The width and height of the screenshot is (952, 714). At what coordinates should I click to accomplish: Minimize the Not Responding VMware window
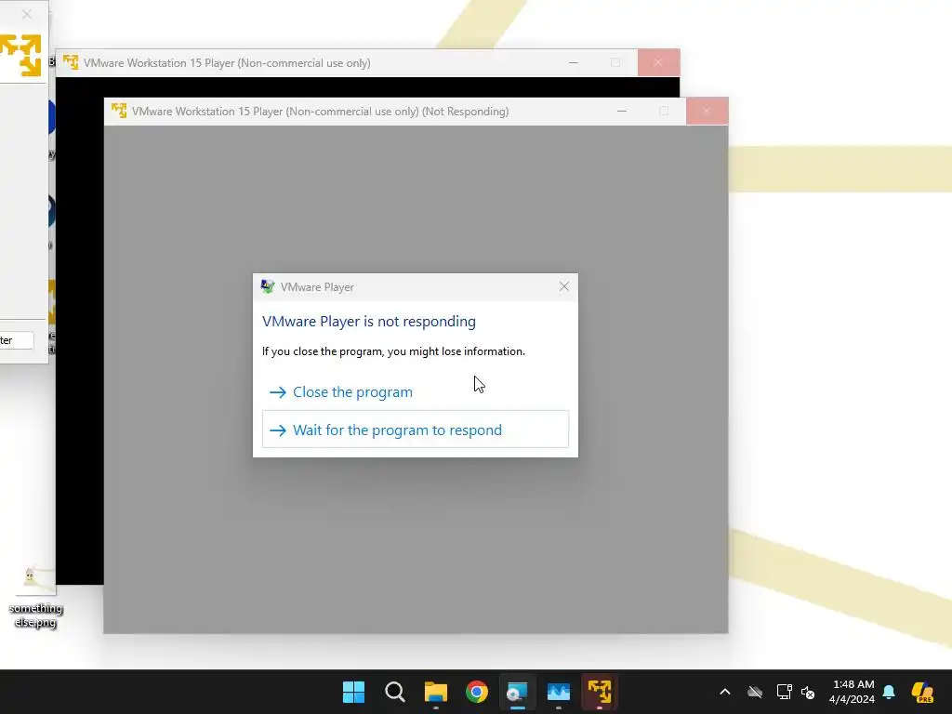pyautogui.click(x=622, y=112)
